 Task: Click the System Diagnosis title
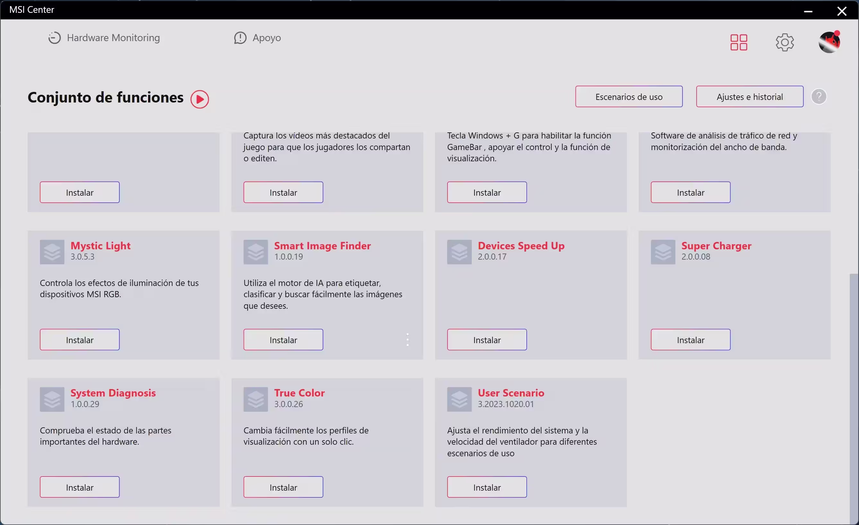[x=113, y=393]
